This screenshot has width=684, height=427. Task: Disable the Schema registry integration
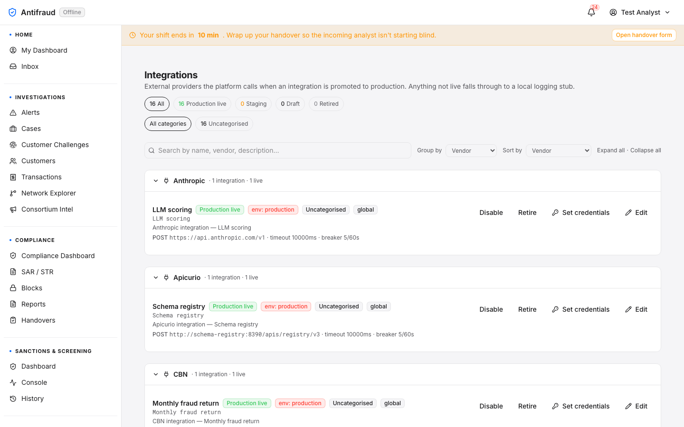pos(491,309)
